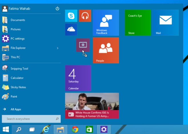This screenshot has width=188, height=134.
Task: Open the Mail tile
Action: (x=165, y=22)
